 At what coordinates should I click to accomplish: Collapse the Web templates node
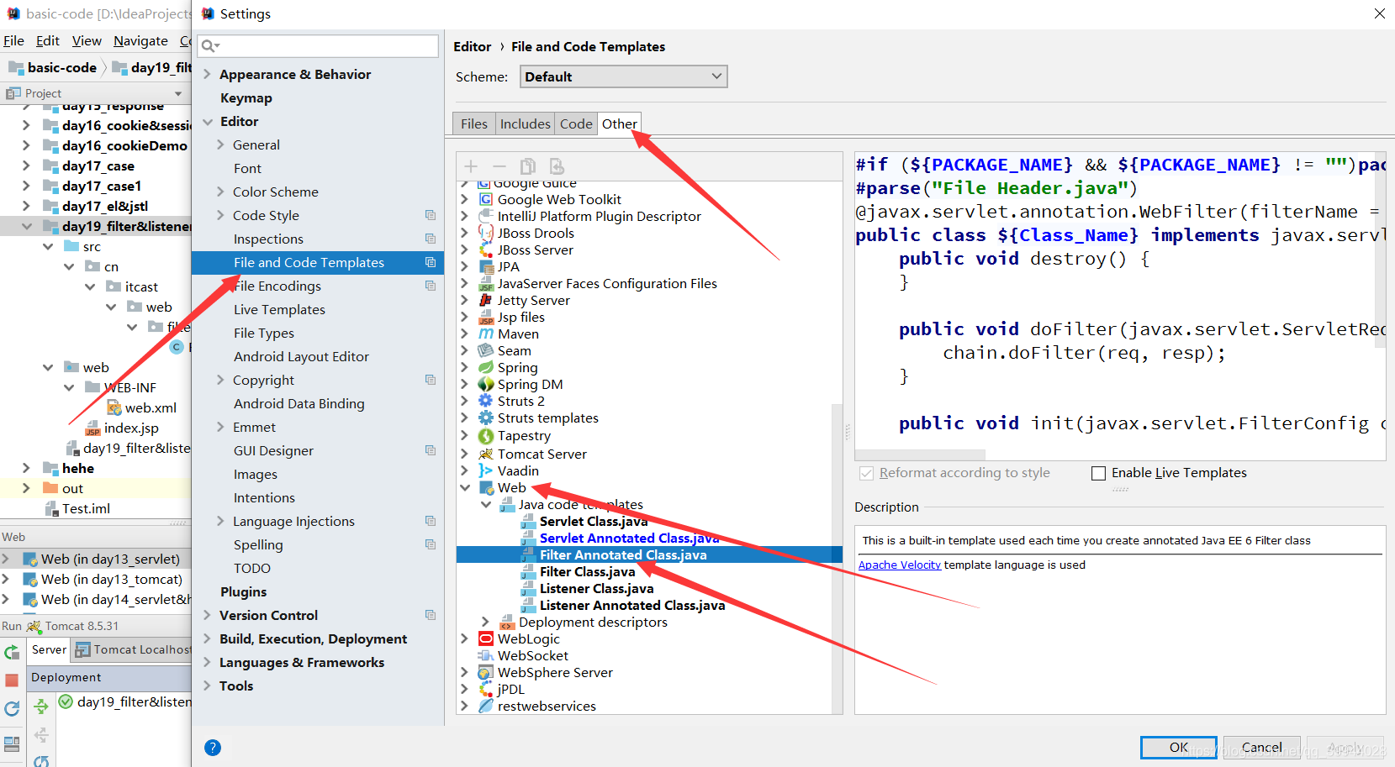(x=465, y=487)
